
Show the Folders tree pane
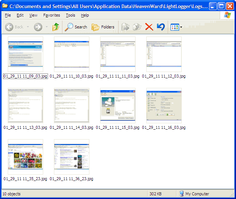(103, 27)
